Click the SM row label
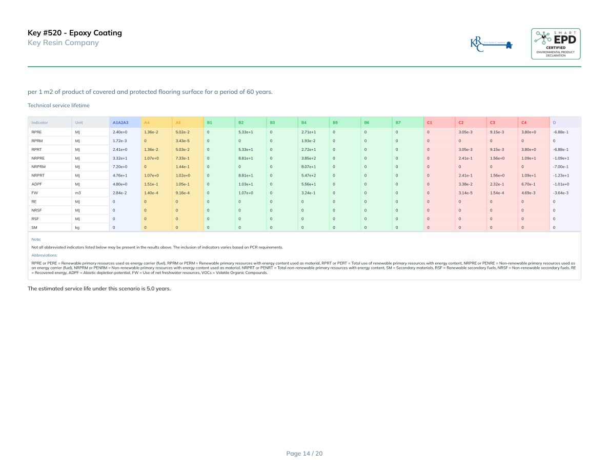 pyautogui.click(x=34, y=227)
